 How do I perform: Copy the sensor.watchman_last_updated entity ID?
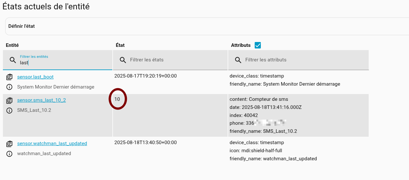point(9,143)
